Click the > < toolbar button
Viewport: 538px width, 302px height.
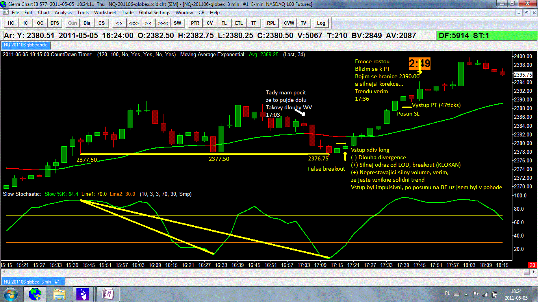tap(148, 23)
